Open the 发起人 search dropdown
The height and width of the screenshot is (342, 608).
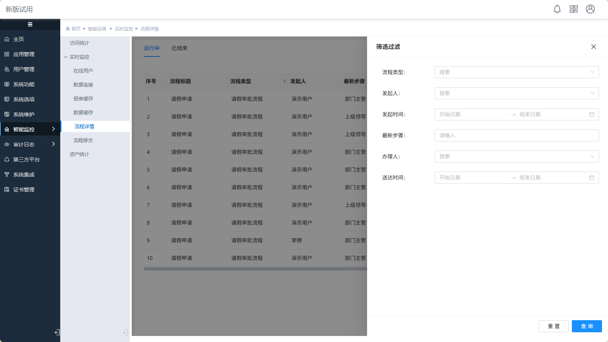516,93
